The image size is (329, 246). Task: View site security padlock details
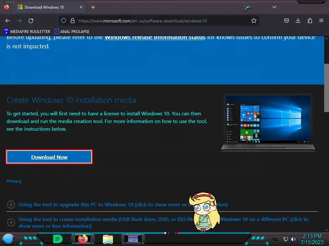click(x=73, y=20)
